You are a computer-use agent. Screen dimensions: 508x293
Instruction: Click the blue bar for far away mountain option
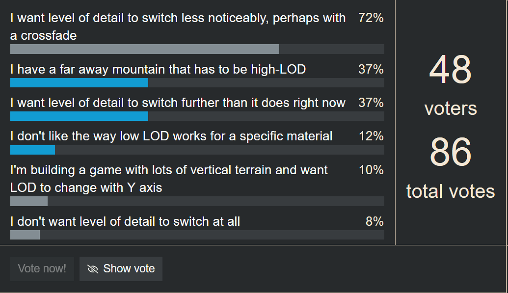coord(79,82)
